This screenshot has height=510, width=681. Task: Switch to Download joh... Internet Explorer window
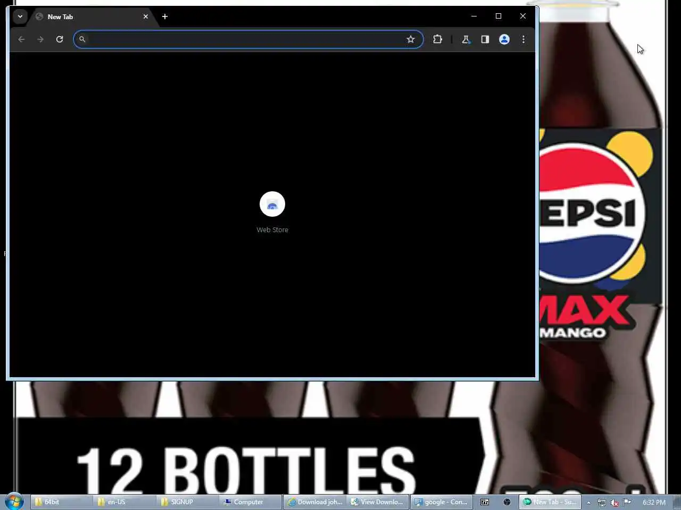[314, 502]
